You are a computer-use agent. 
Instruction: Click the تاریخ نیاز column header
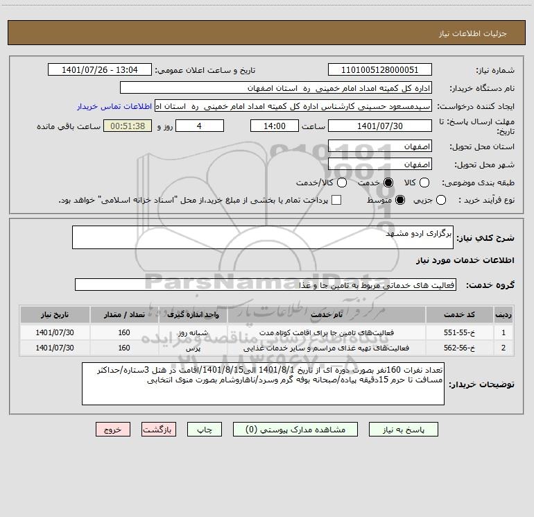tap(55, 314)
